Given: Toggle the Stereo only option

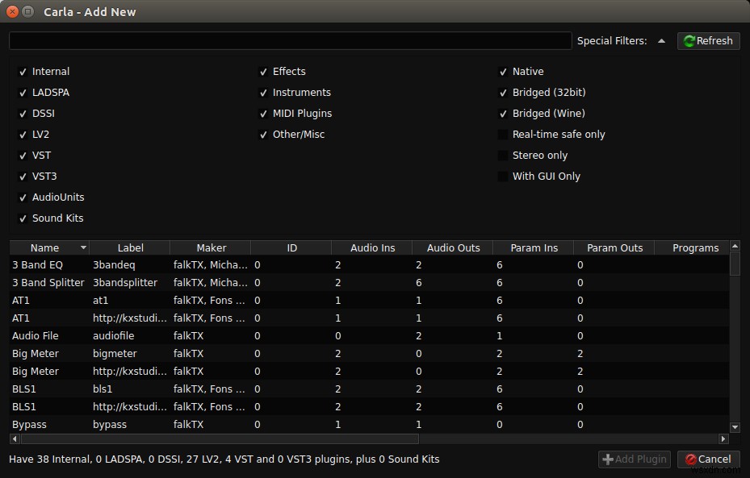Looking at the screenshot, I should click(503, 155).
